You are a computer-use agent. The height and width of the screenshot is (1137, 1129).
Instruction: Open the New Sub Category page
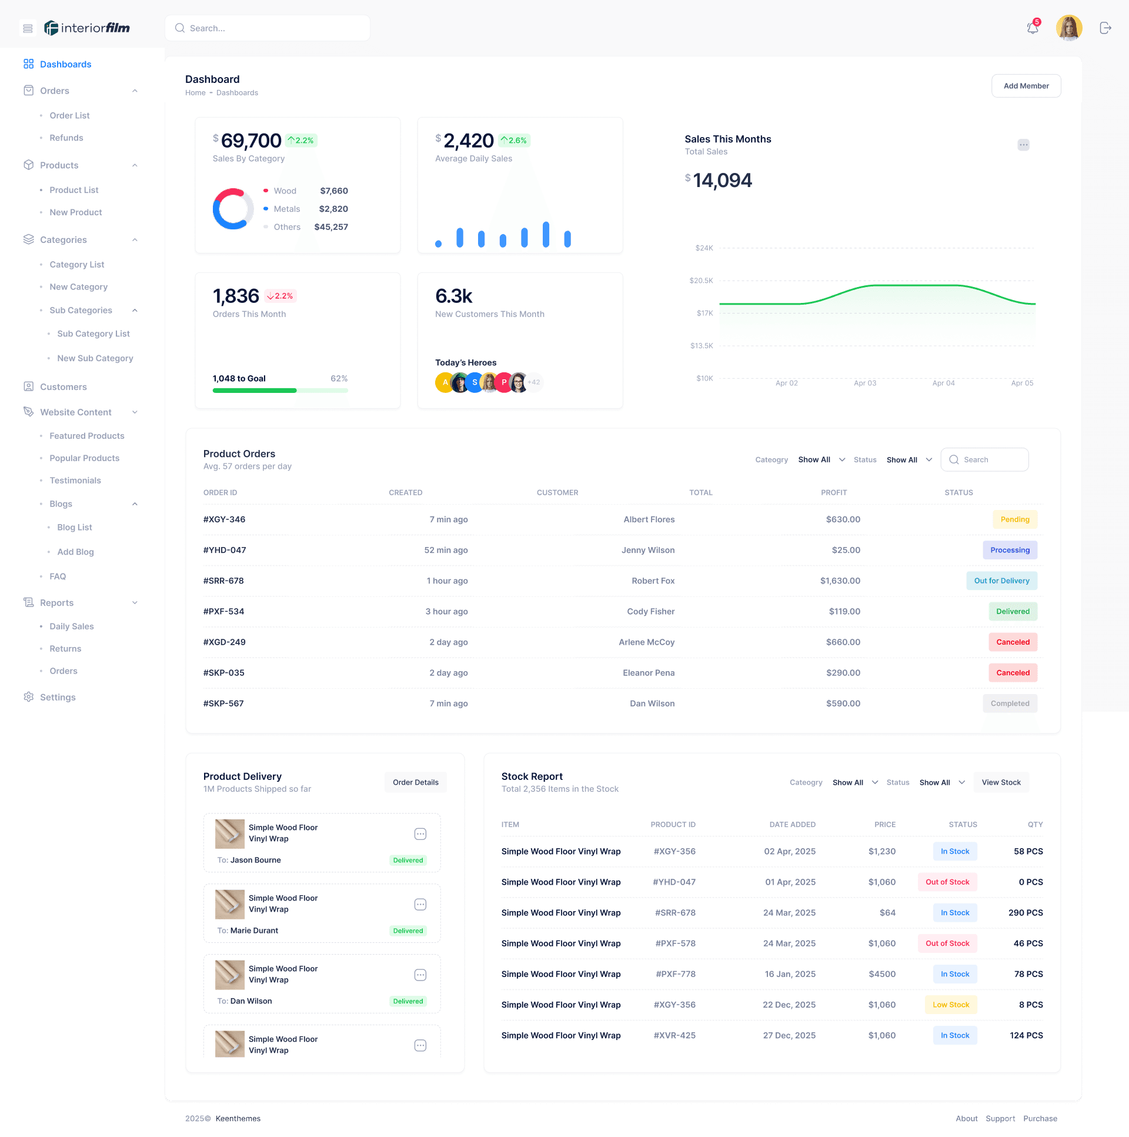pyautogui.click(x=95, y=358)
